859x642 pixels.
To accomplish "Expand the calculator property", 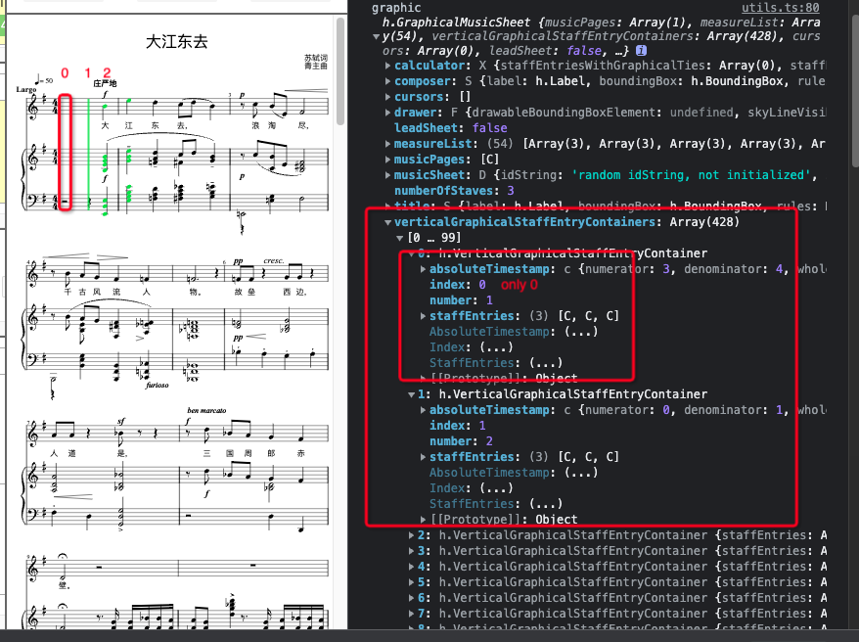I will [387, 66].
